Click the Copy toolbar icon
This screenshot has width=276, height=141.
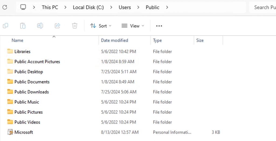pyautogui.click(x=5, y=26)
